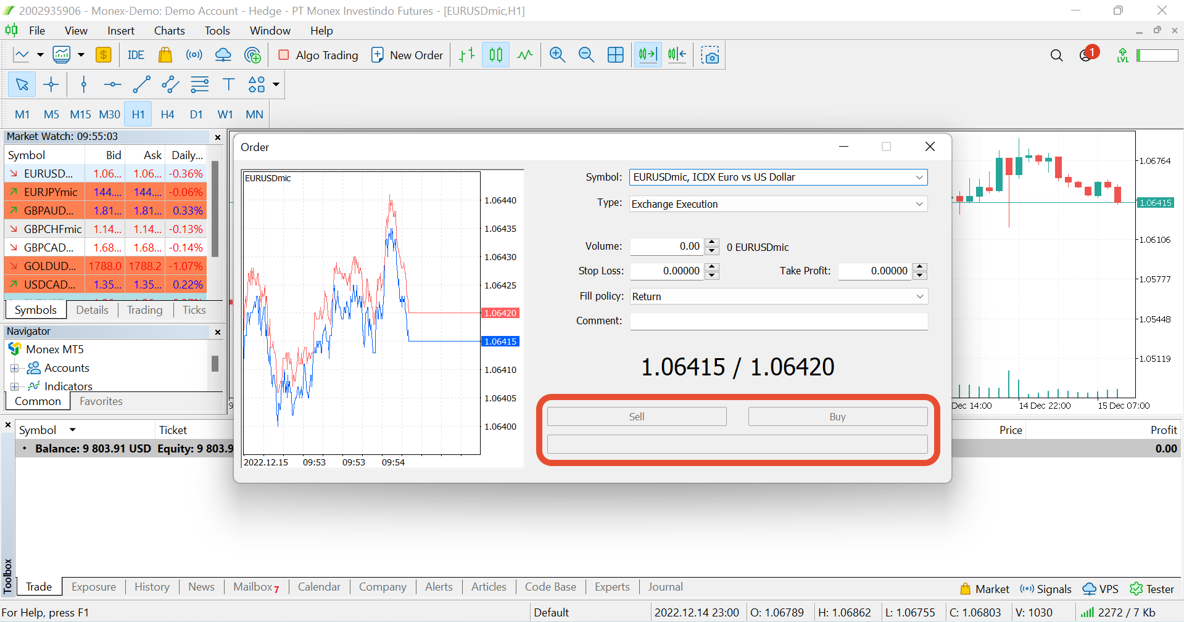Viewport: 1184px width, 622px height.
Task: Click the Sell button
Action: [637, 417]
